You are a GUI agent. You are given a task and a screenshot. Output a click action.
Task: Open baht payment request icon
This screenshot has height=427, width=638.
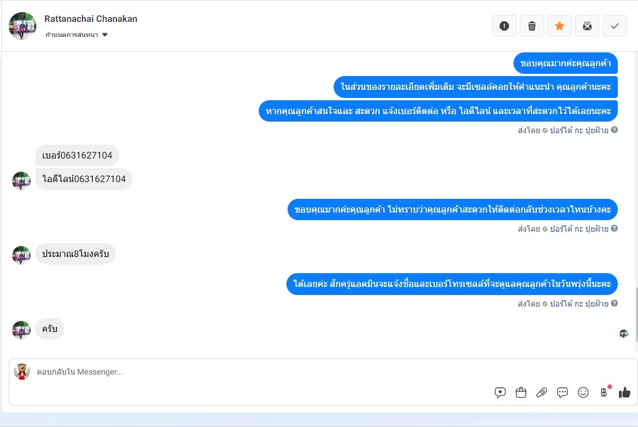pos(604,392)
